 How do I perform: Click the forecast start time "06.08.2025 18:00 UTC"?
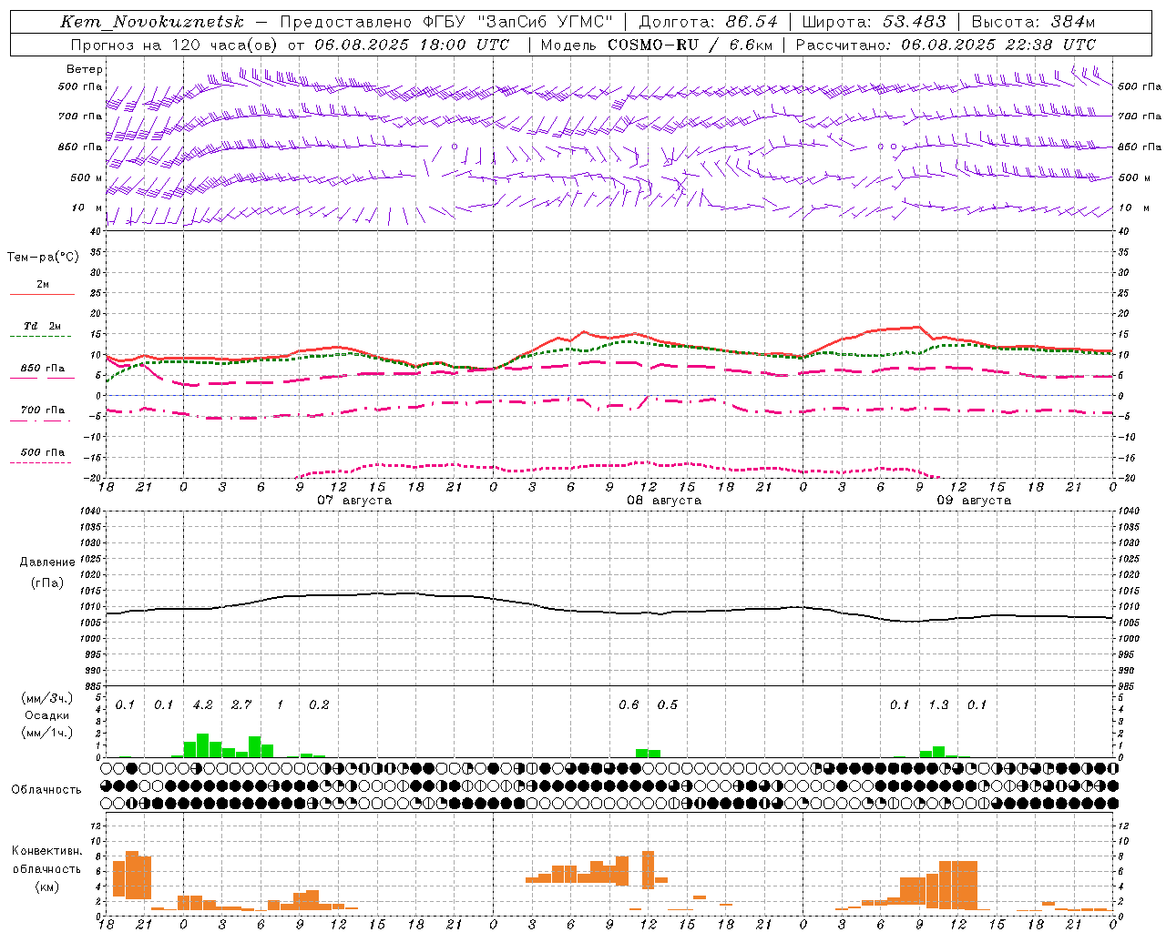click(x=411, y=45)
